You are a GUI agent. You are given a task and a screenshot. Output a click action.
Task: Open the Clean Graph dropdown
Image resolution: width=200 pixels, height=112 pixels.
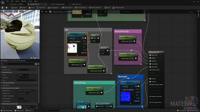(67, 7)
